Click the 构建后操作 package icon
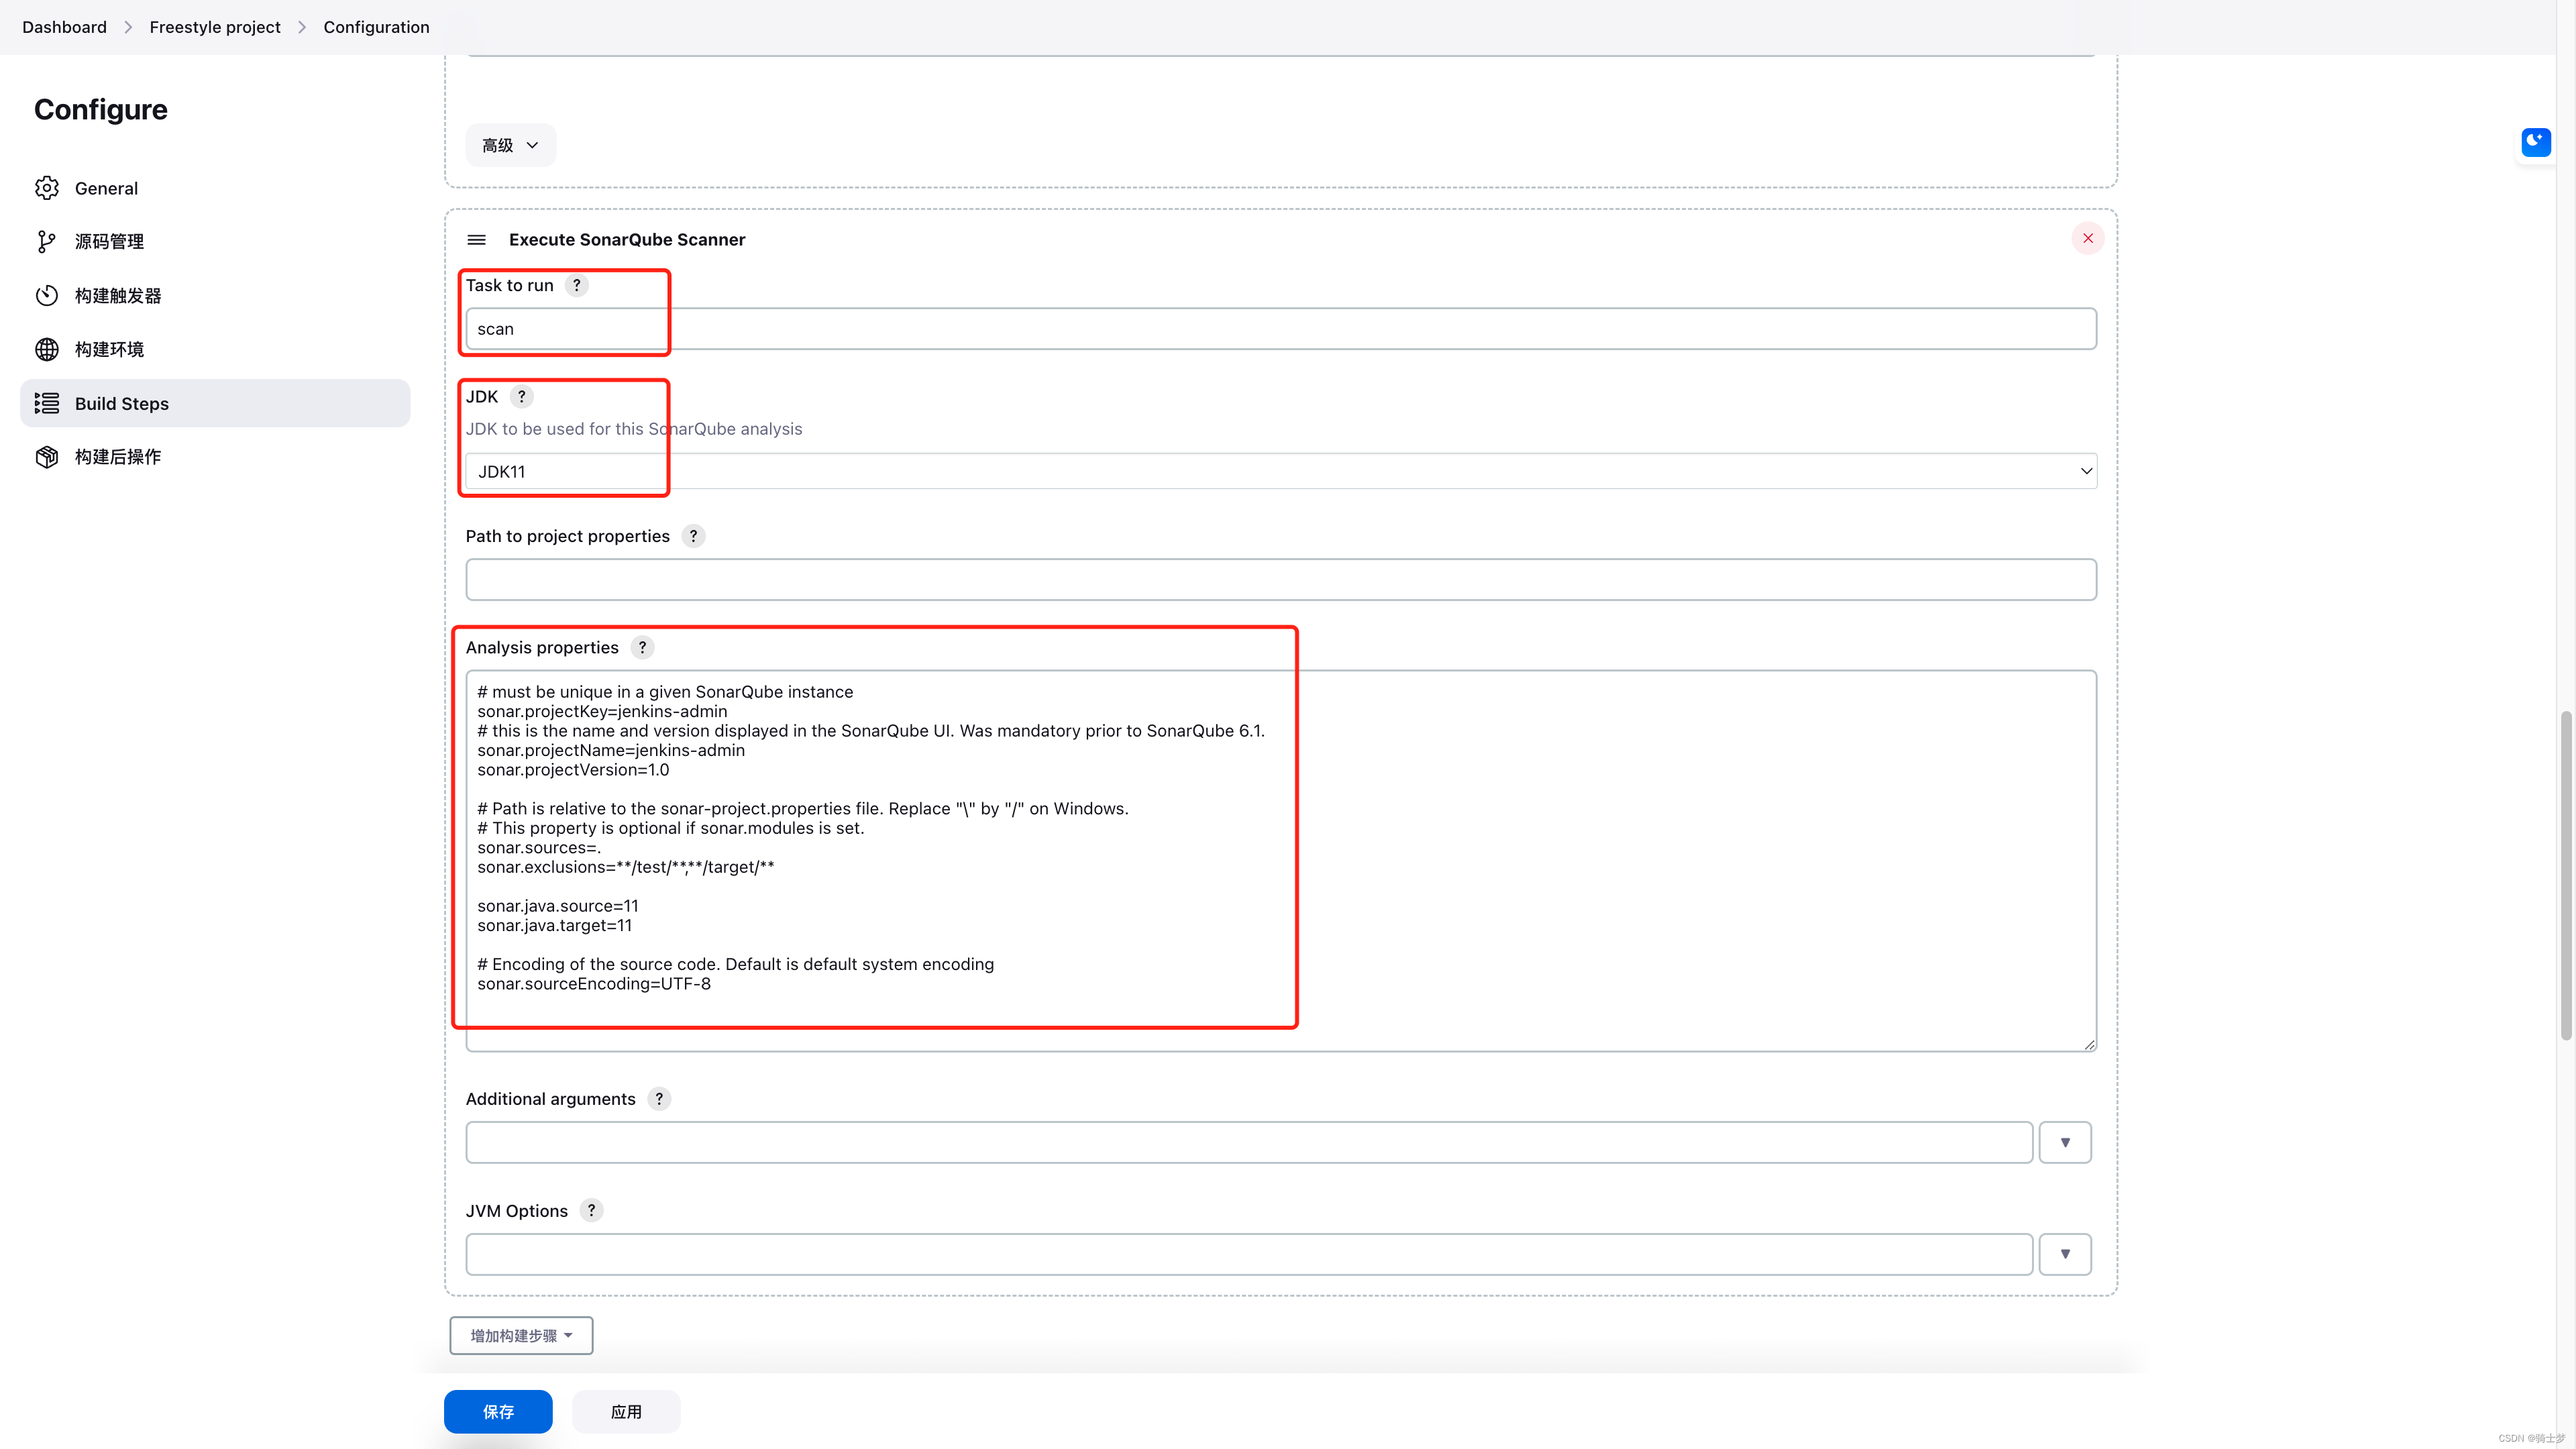The height and width of the screenshot is (1449, 2576). pyautogui.click(x=47, y=456)
